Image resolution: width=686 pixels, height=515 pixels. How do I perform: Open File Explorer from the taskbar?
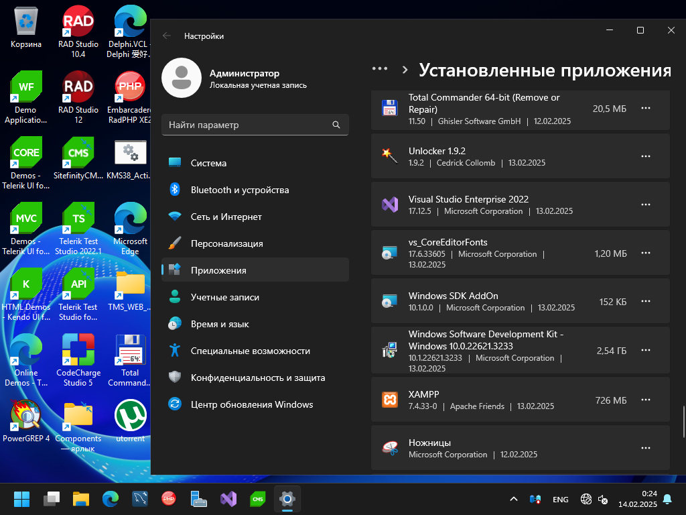[81, 499]
